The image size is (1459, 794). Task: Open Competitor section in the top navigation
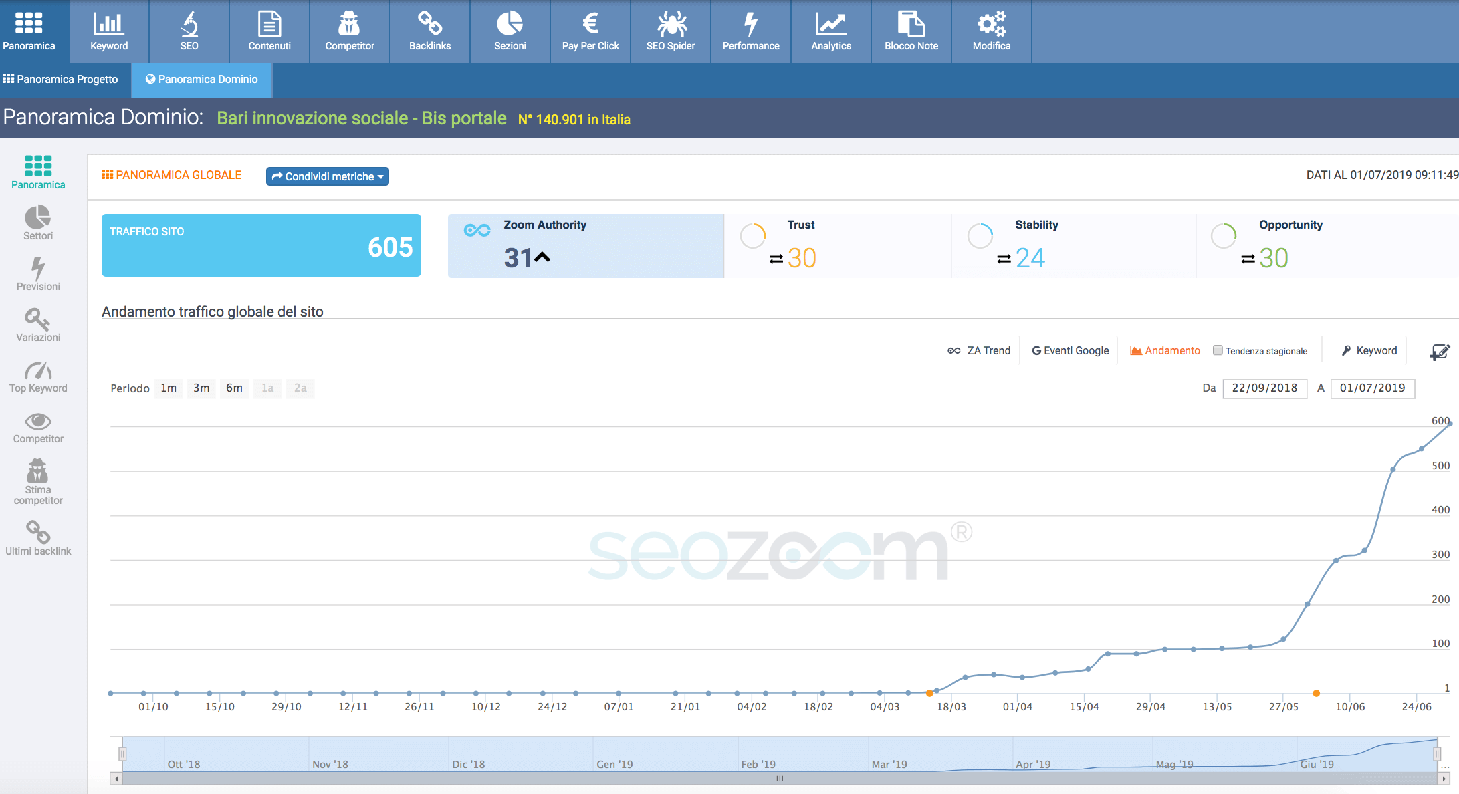coord(350,31)
